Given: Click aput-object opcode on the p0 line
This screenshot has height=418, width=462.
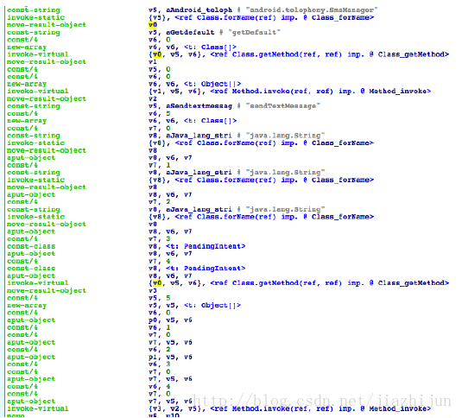Looking at the screenshot, I should (31, 320).
